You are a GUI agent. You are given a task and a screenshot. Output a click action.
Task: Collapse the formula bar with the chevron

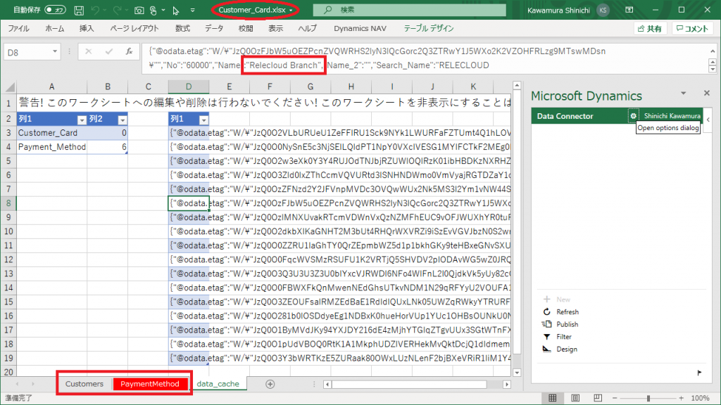point(713,51)
